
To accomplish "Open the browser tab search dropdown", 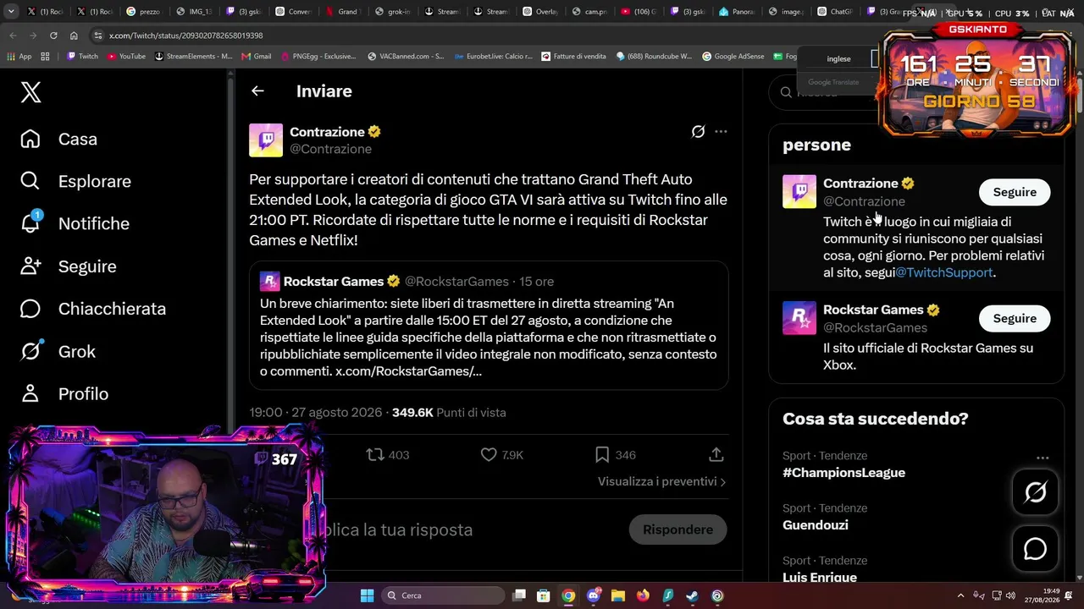I will pos(11,12).
